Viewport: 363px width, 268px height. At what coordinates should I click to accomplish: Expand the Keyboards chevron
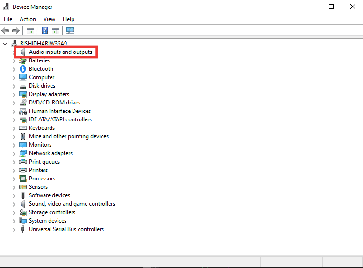tap(14, 128)
